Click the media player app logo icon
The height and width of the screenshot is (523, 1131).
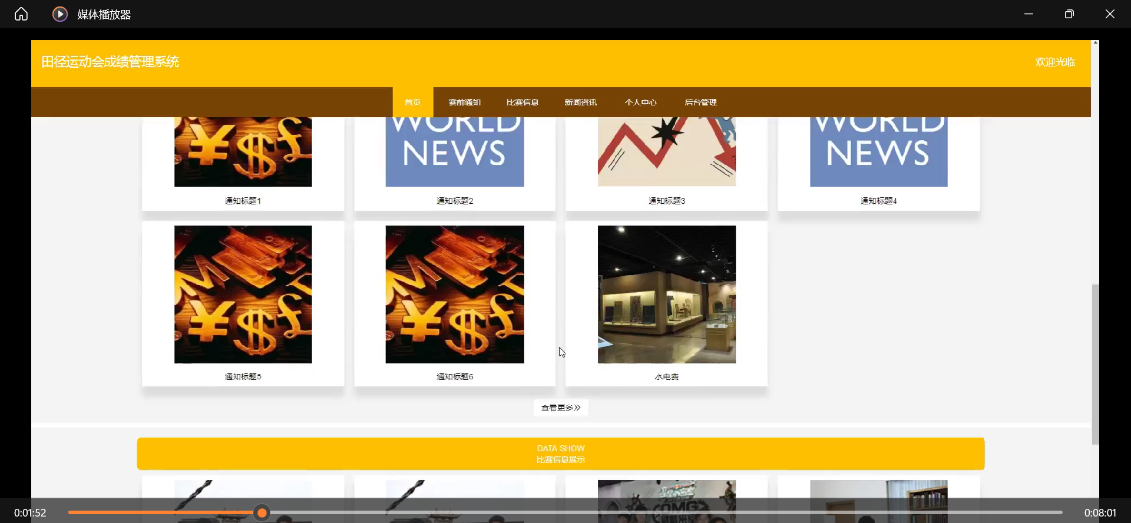pyautogui.click(x=60, y=14)
